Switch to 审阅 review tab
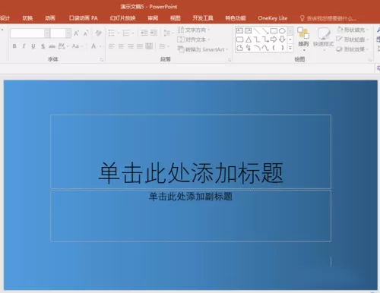Image resolution: width=380 pixels, height=293 pixels. tap(153, 18)
